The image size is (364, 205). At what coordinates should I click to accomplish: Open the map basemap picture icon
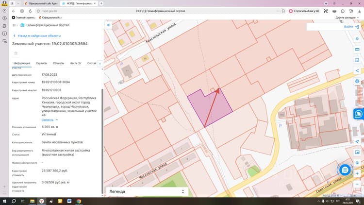(357, 152)
